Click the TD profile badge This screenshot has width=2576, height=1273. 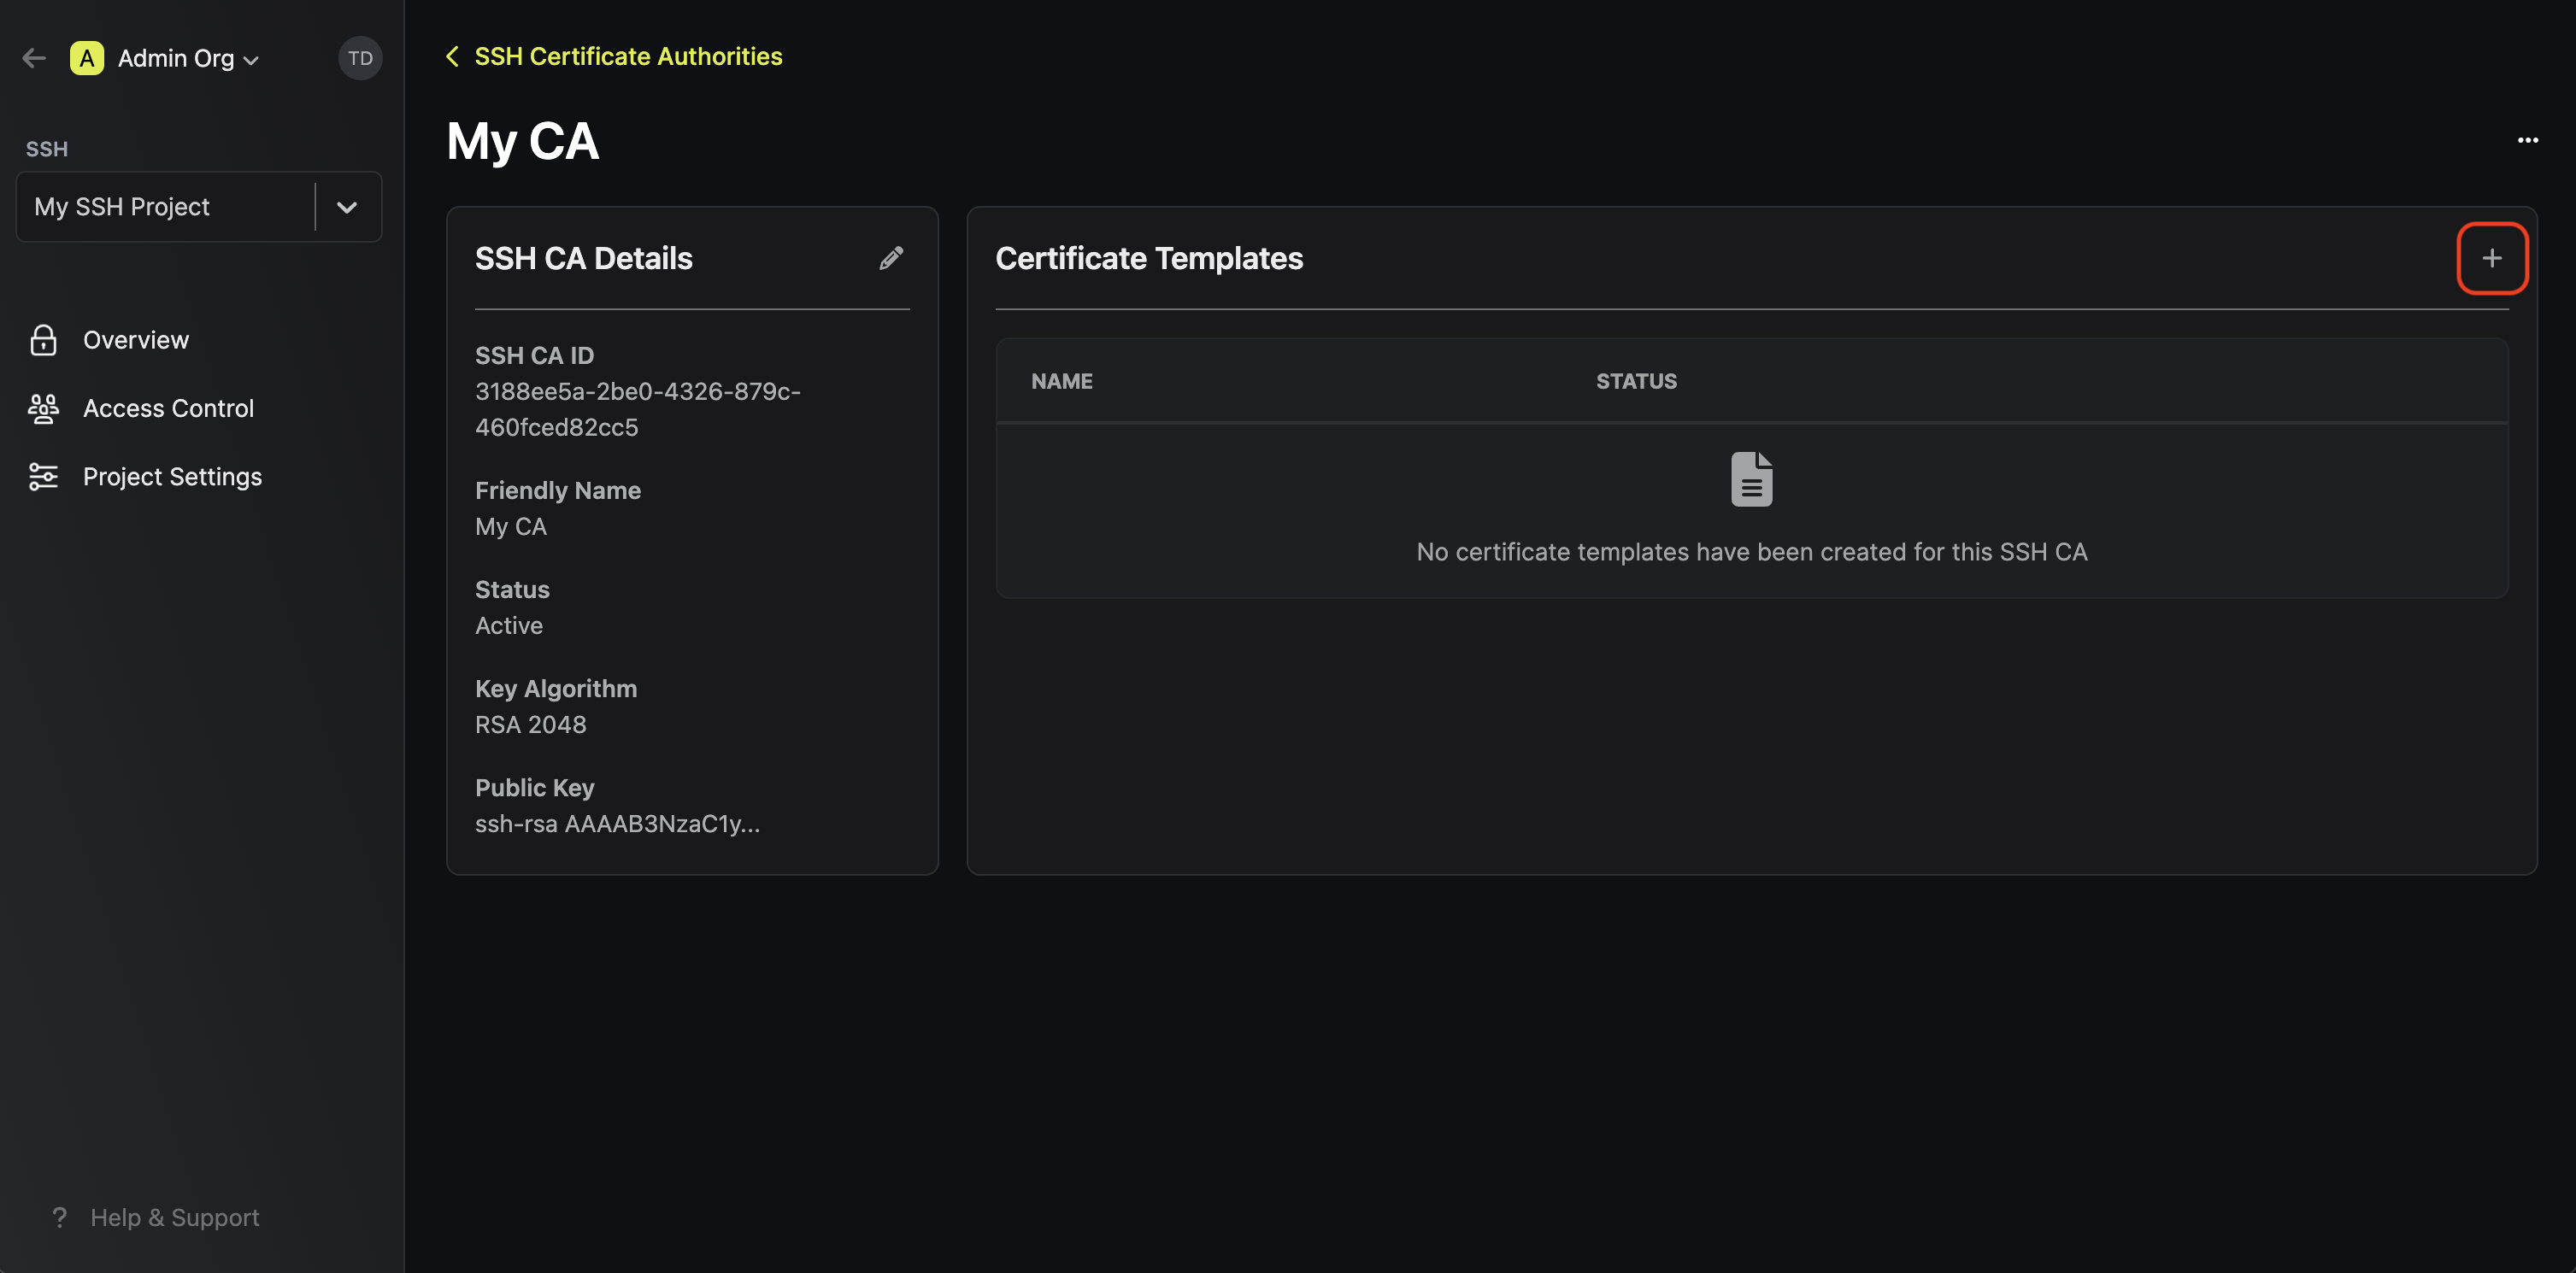tap(360, 57)
